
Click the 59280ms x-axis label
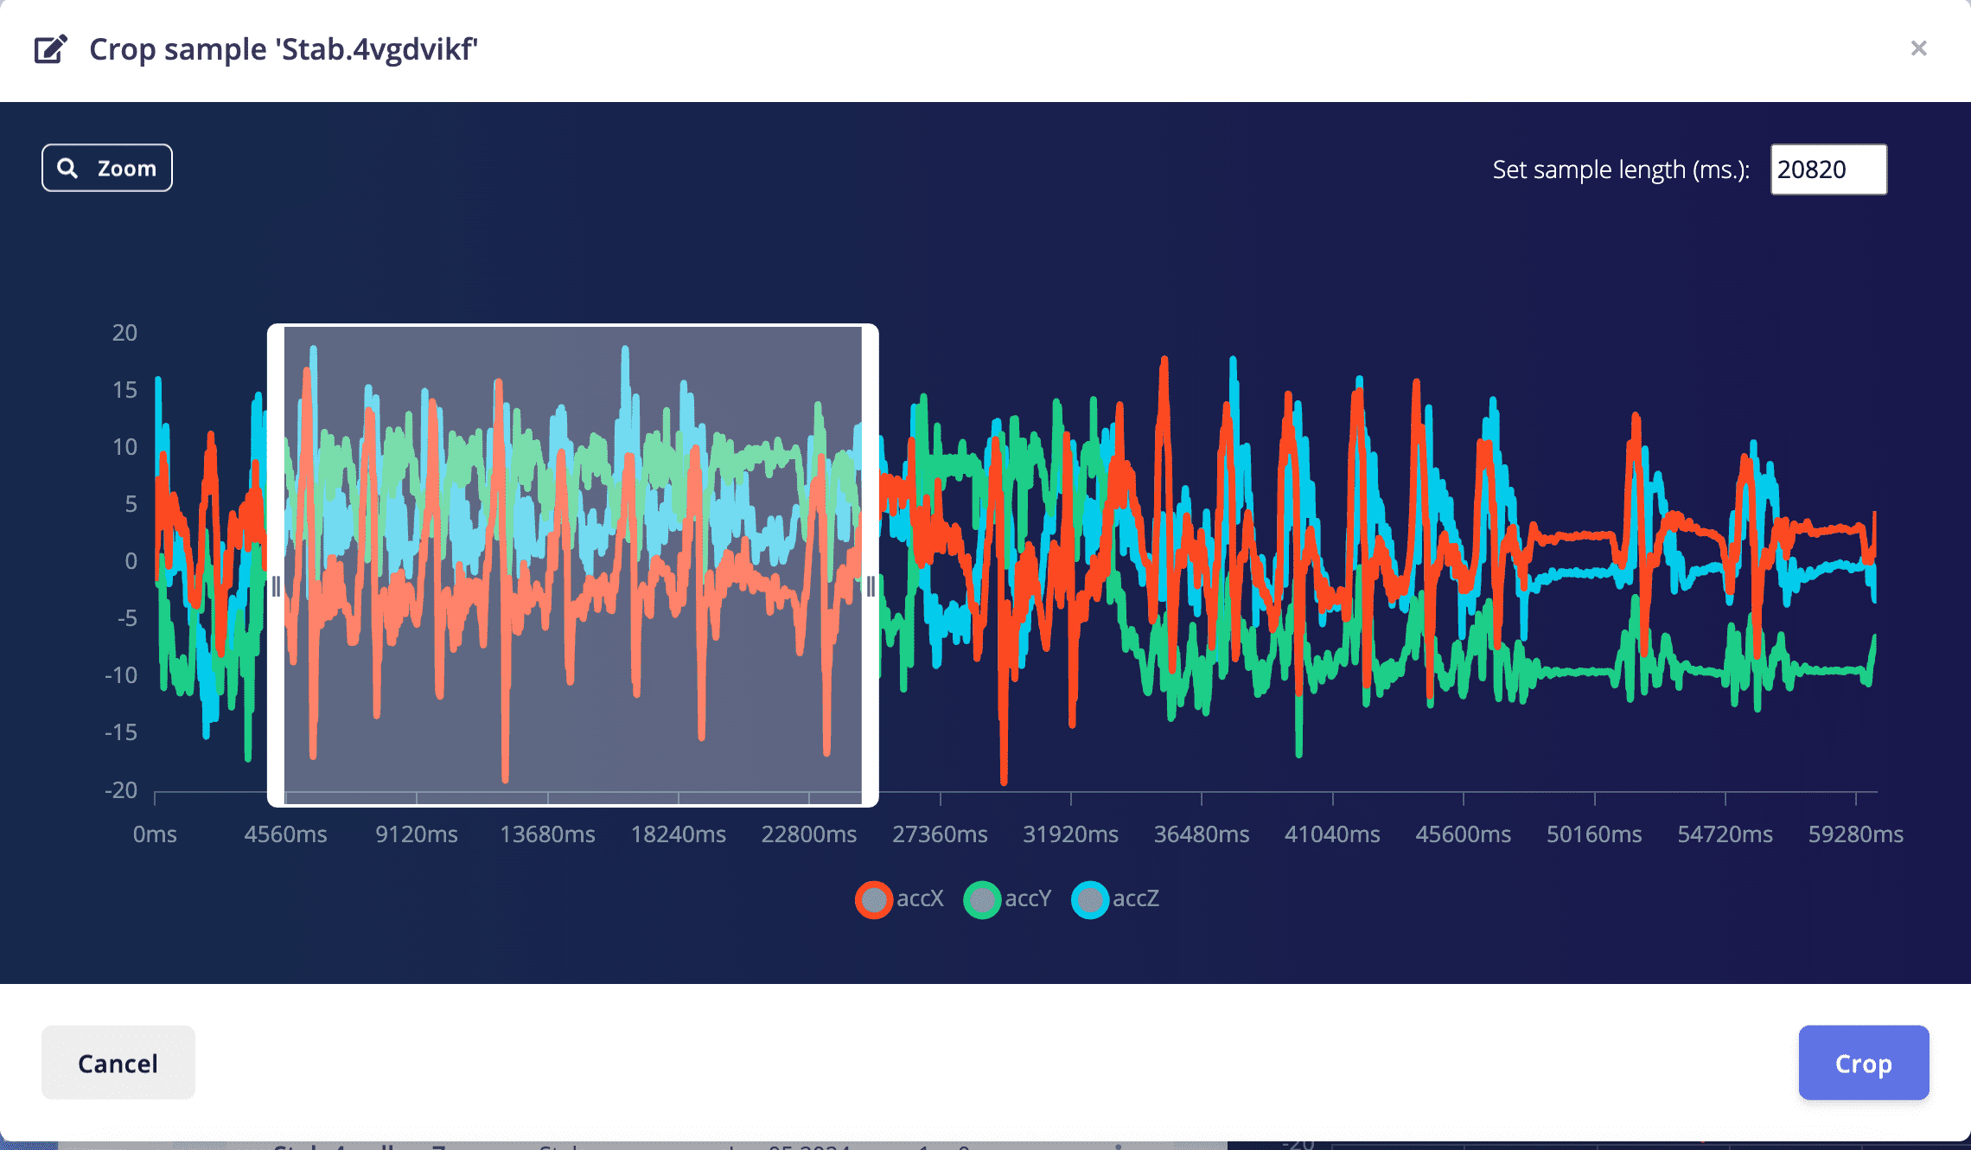(x=1856, y=834)
